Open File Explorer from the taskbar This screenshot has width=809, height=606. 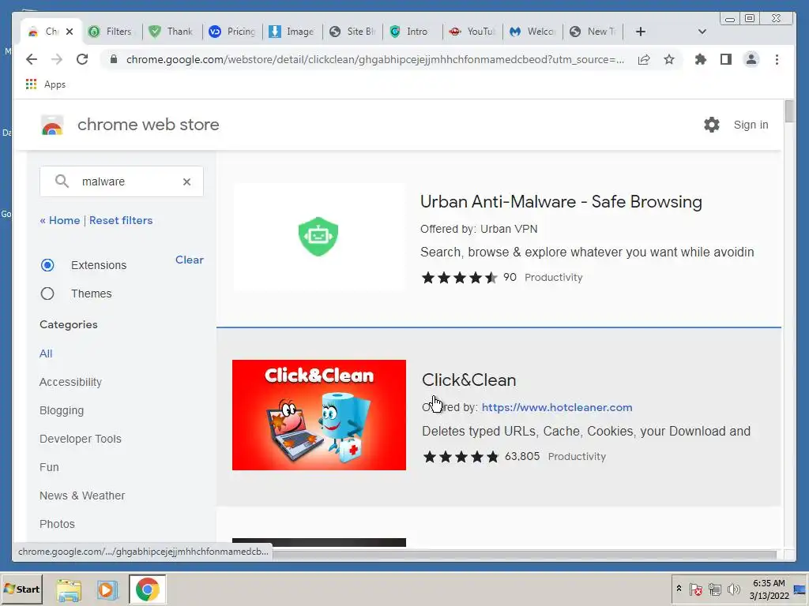point(69,589)
